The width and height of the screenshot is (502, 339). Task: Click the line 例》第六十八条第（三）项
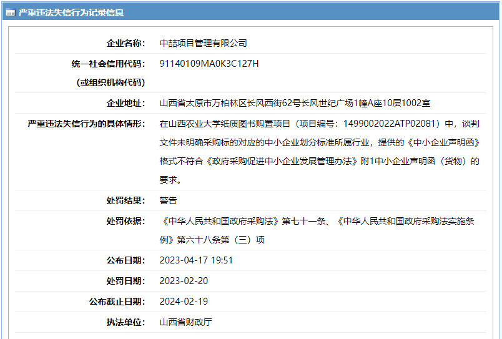(x=212, y=240)
